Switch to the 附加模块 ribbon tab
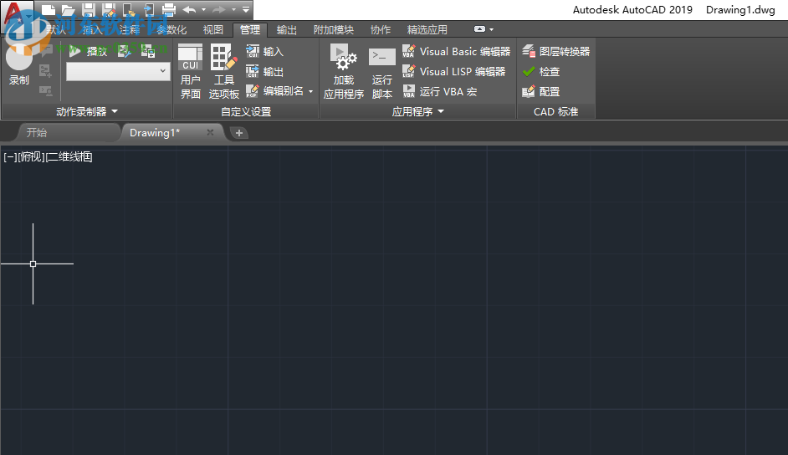This screenshot has height=455, width=788. (333, 29)
